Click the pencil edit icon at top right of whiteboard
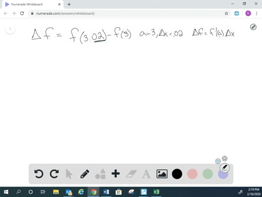 [253, 27]
